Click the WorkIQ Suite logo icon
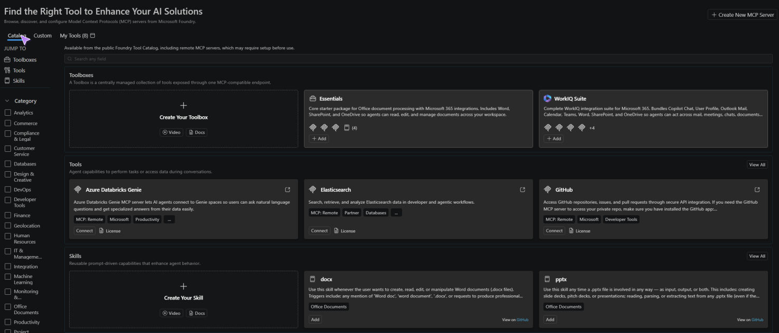779x333 pixels. coord(548,98)
